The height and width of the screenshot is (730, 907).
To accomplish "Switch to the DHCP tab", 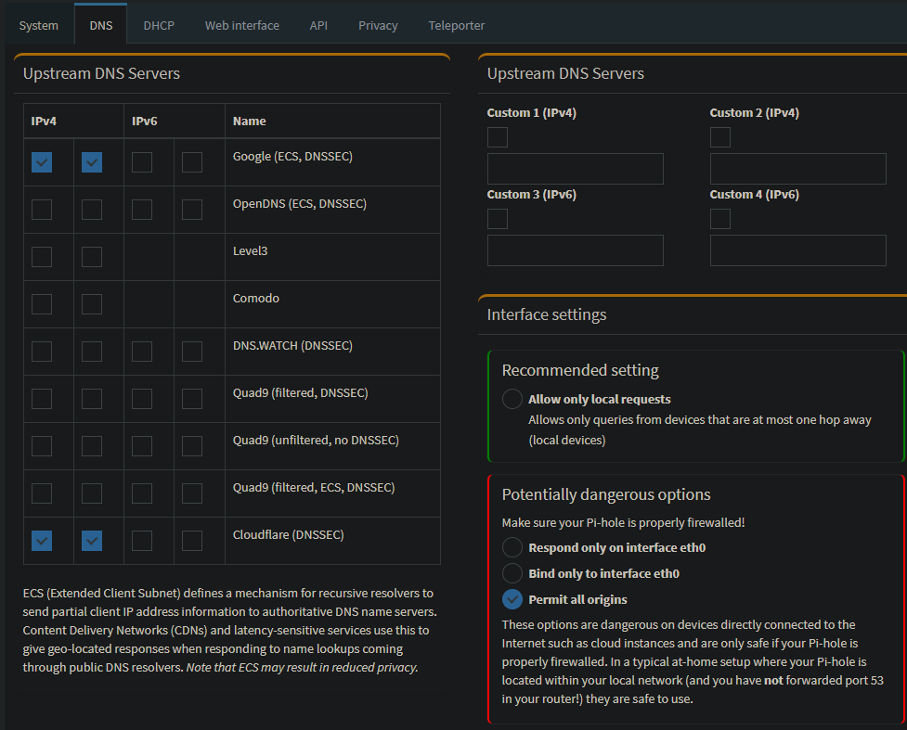I will point(159,25).
